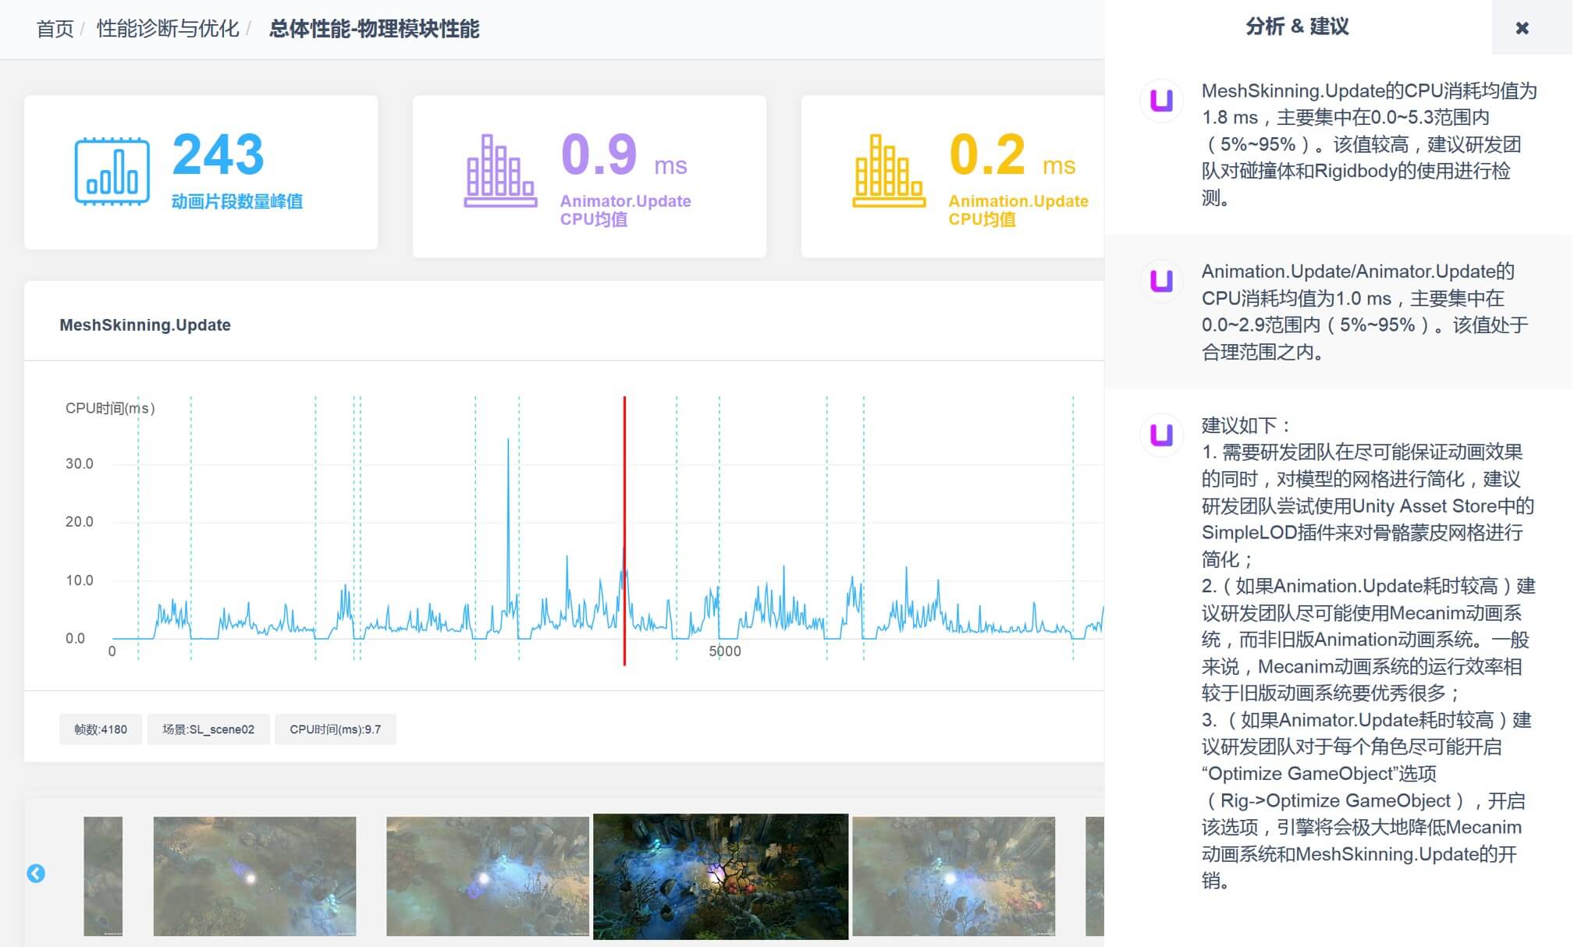Viewport: 1574px width, 947px height.
Task: Click the 总体性能-物理模块性能 breadcrumb title
Action: (374, 30)
